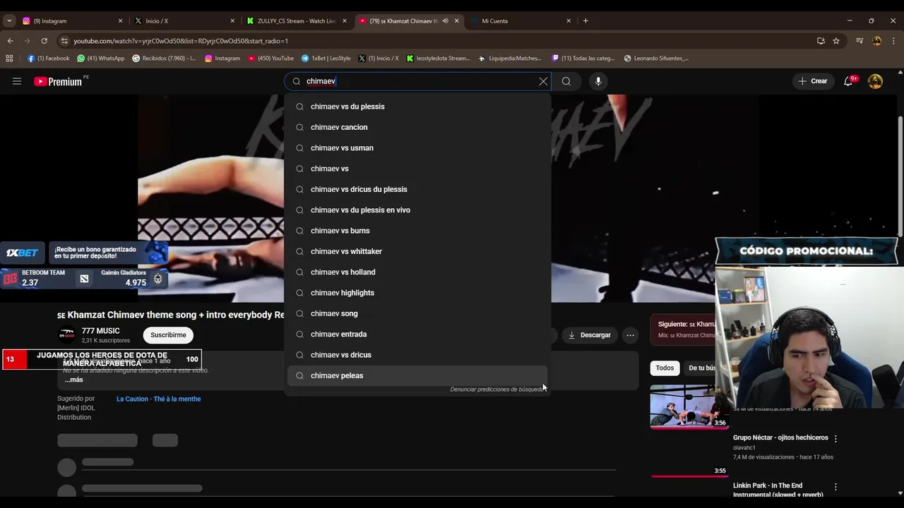Open media control icon in Chrome toolbar
The image size is (904, 508).
pos(860,41)
